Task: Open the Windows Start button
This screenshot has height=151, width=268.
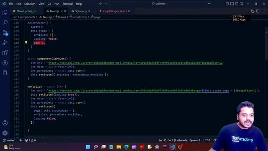Action: click(x=88, y=147)
